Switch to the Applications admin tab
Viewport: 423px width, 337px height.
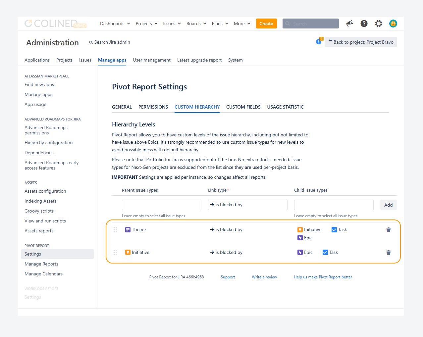pos(37,60)
